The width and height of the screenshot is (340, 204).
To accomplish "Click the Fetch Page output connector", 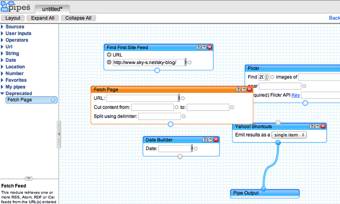I will (171, 124).
